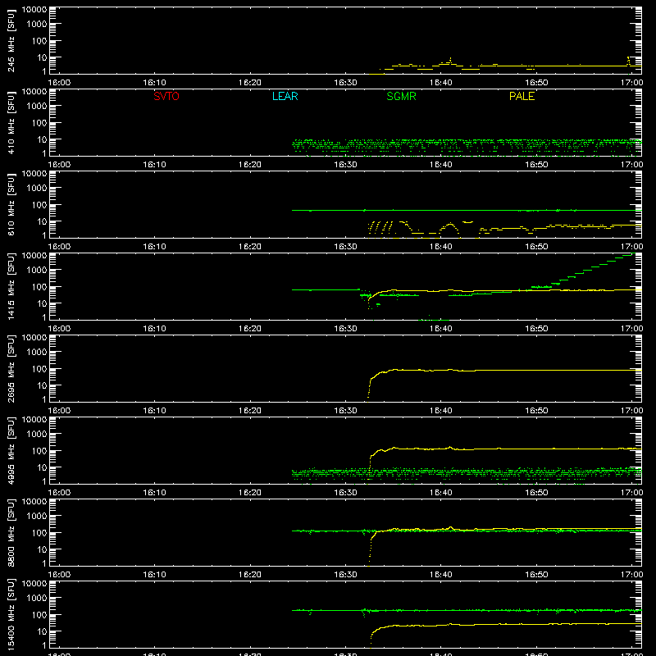Click the 1000 y-tick of 4995 MHz panel
This screenshot has height=656, width=656.
[x=37, y=435]
